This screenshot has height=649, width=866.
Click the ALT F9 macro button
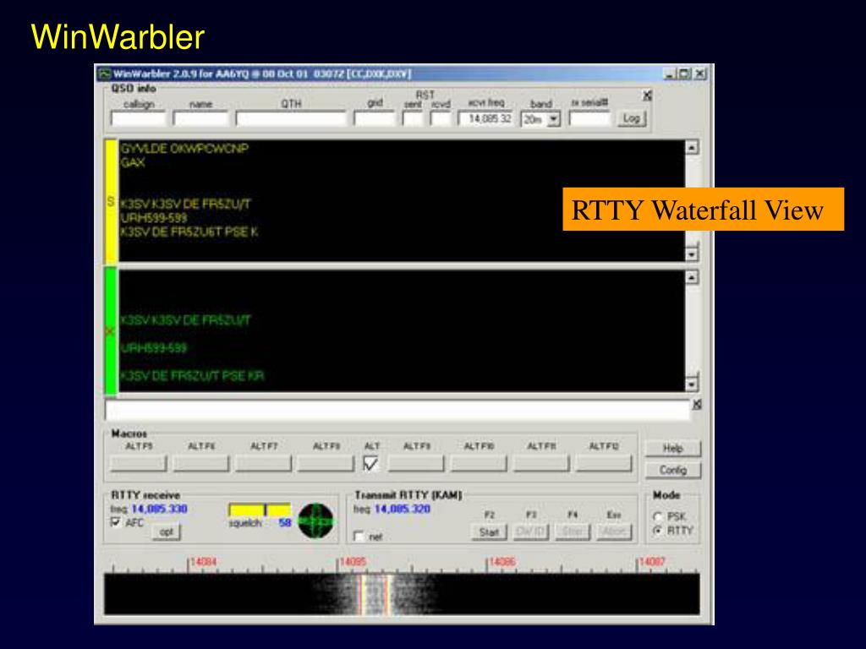click(416, 464)
